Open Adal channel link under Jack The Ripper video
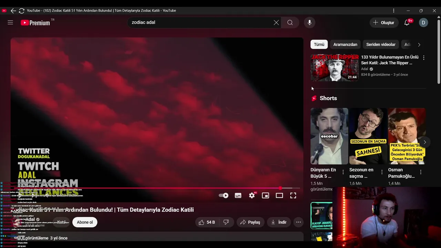The width and height of the screenshot is (441, 248). [365, 69]
